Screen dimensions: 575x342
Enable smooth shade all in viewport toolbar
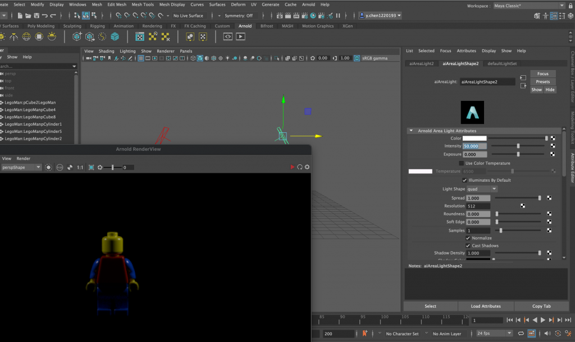(200, 58)
